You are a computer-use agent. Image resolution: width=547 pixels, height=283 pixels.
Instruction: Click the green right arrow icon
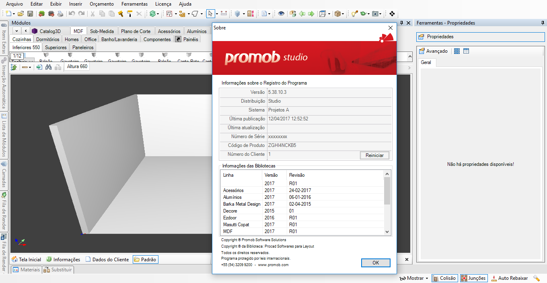pyautogui.click(x=311, y=14)
